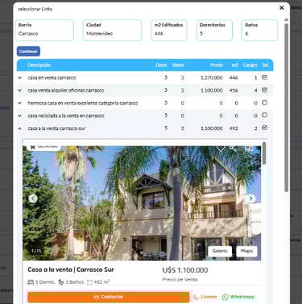Expand row casa reciclada a la venta

click(19, 116)
